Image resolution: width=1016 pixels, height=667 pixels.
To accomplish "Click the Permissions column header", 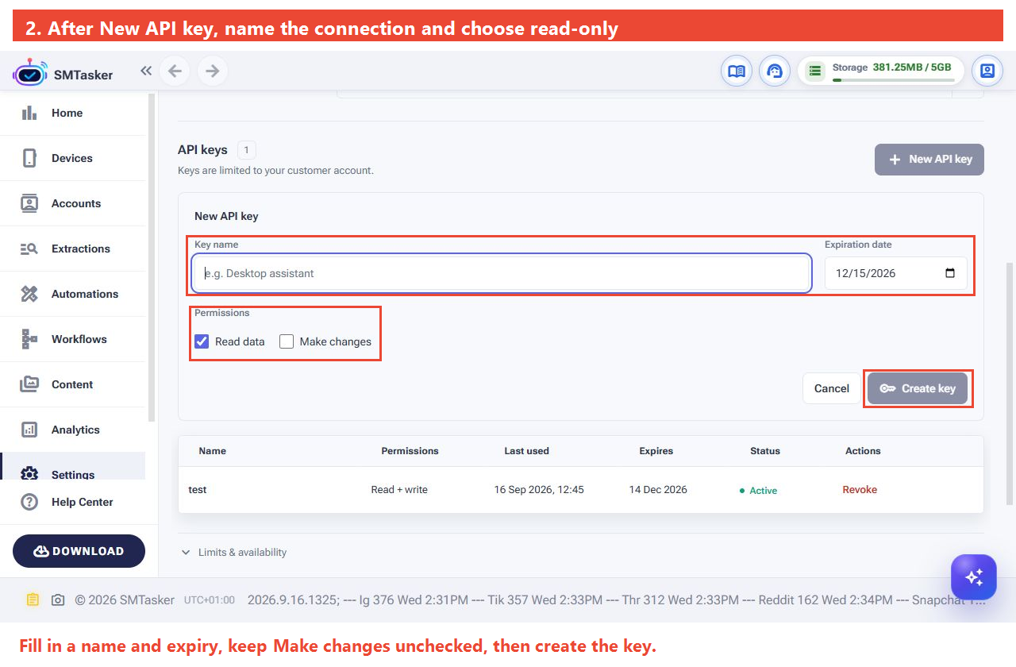I will 410,451.
